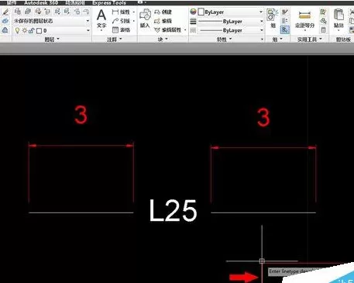Open Properties panel dialog launcher arrow

262,40
